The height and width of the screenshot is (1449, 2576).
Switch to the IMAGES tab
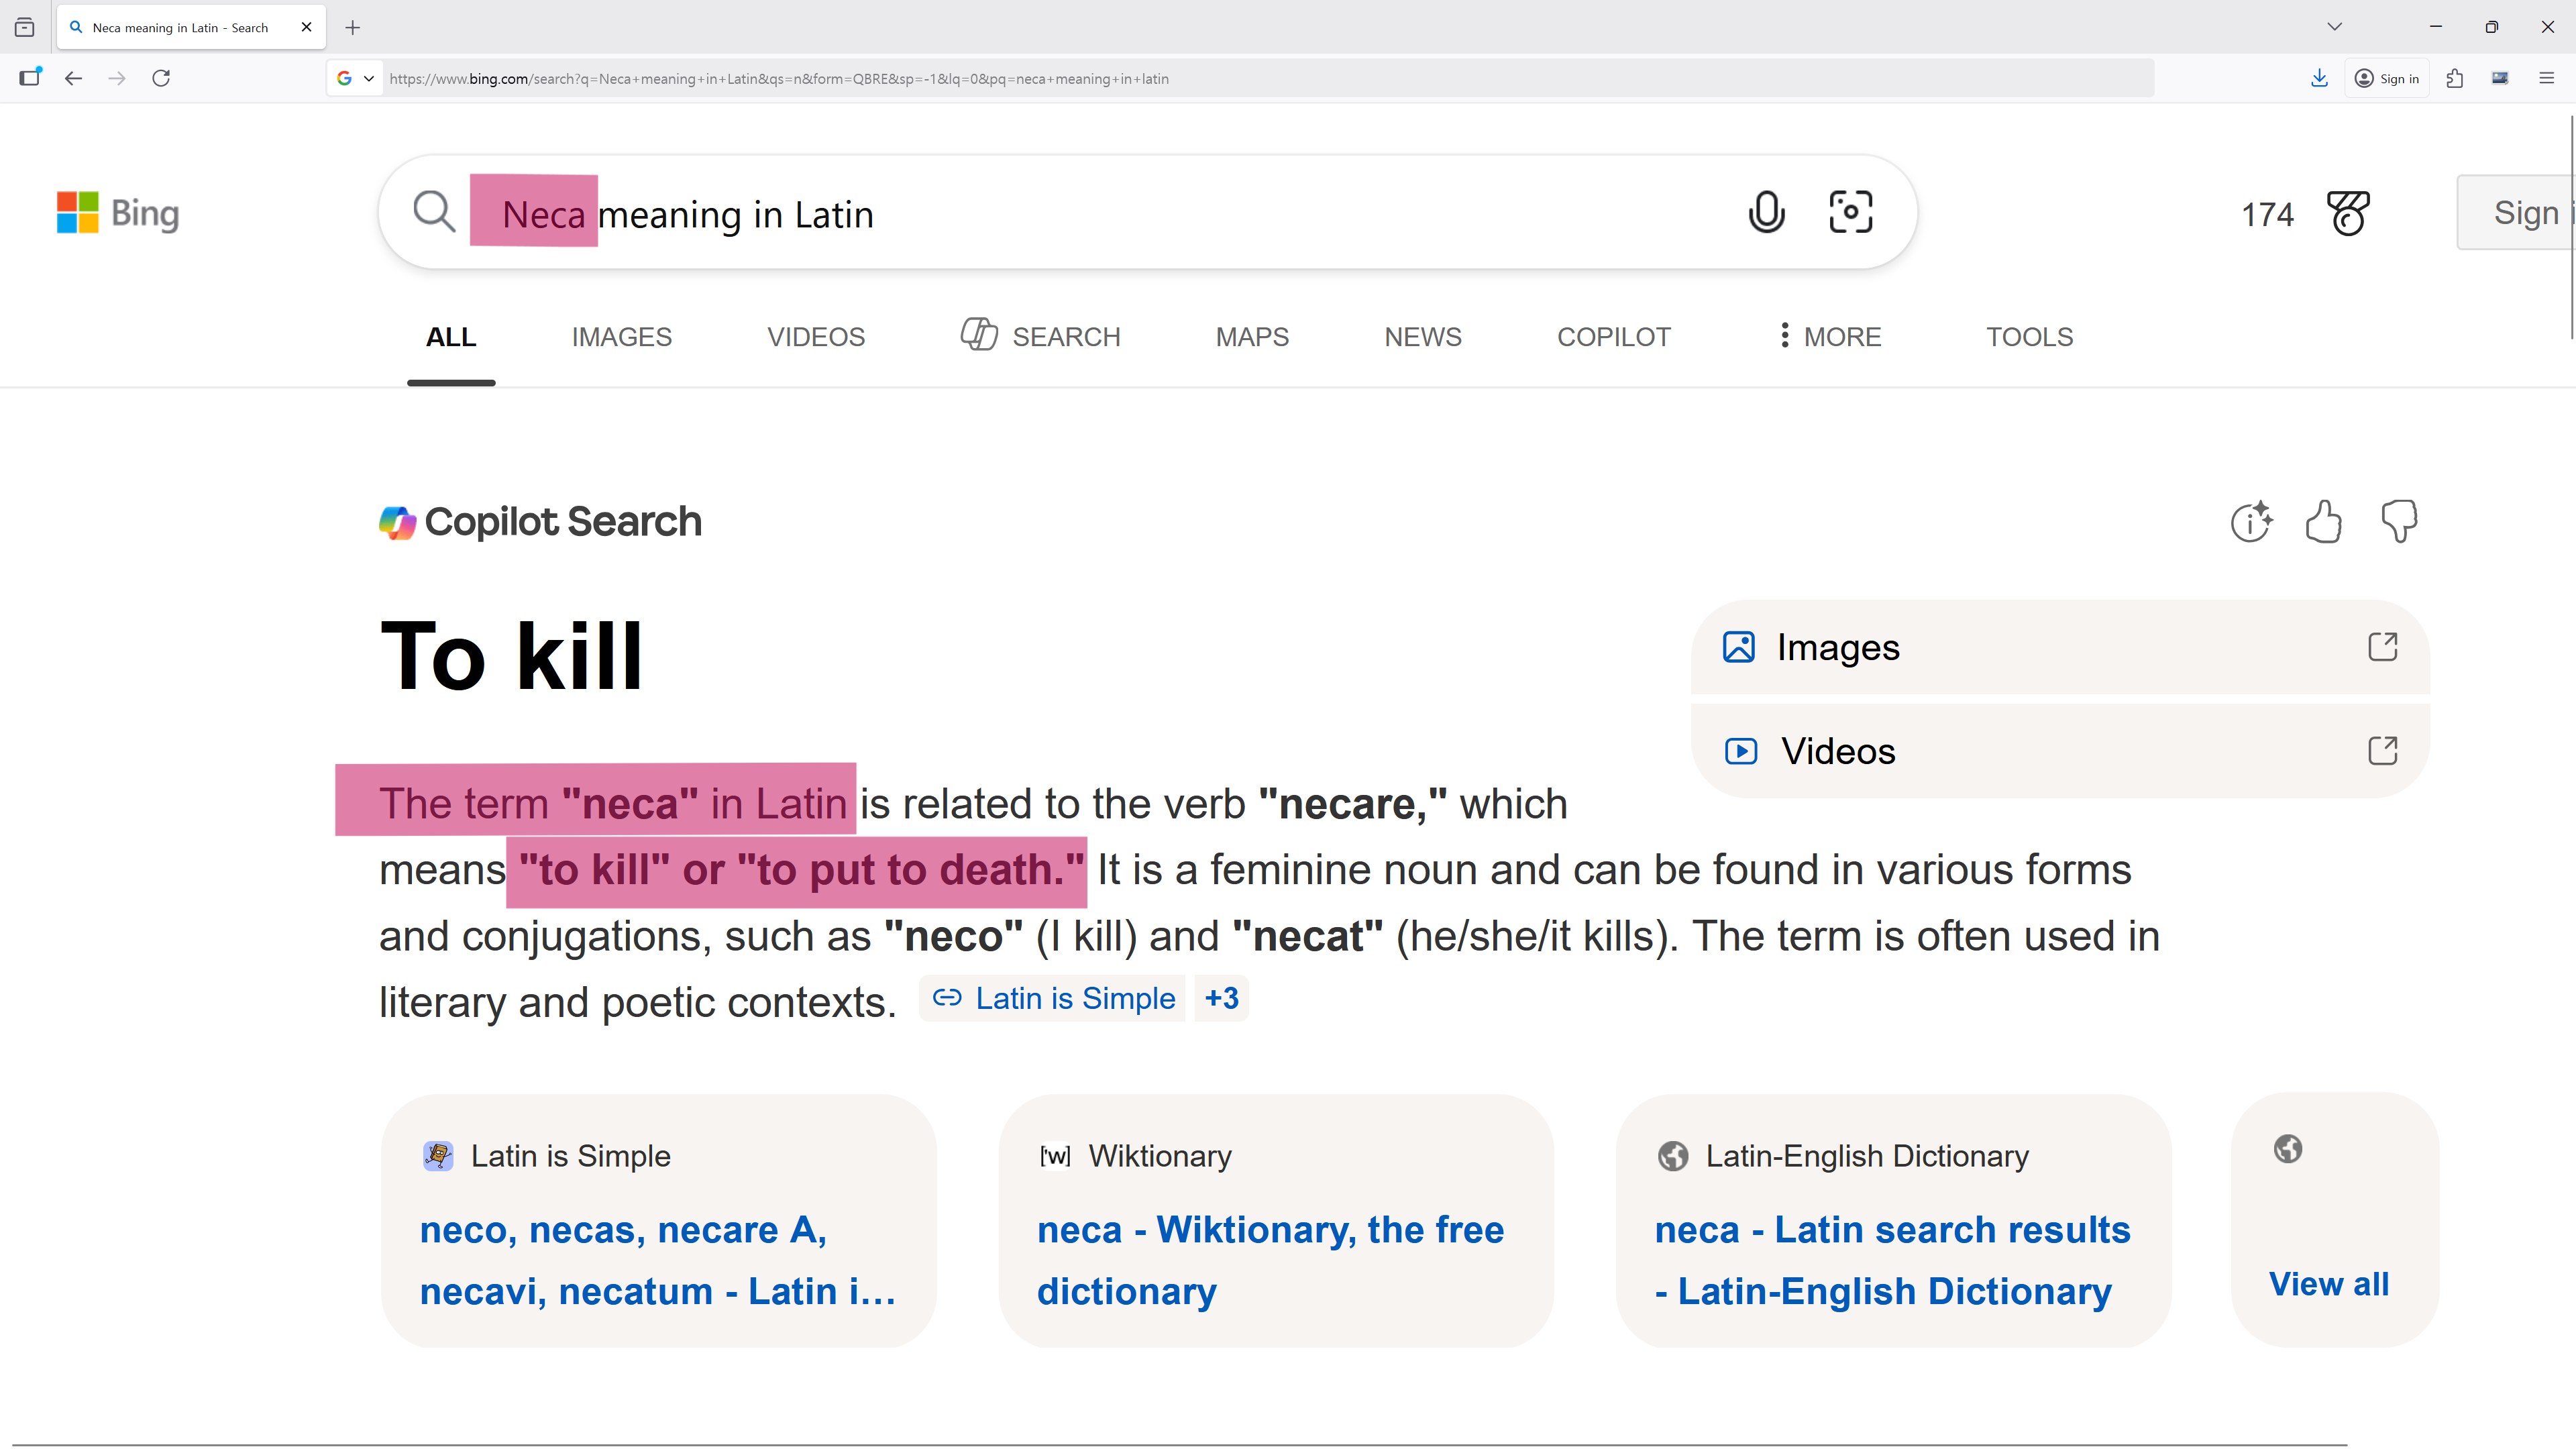click(x=621, y=337)
